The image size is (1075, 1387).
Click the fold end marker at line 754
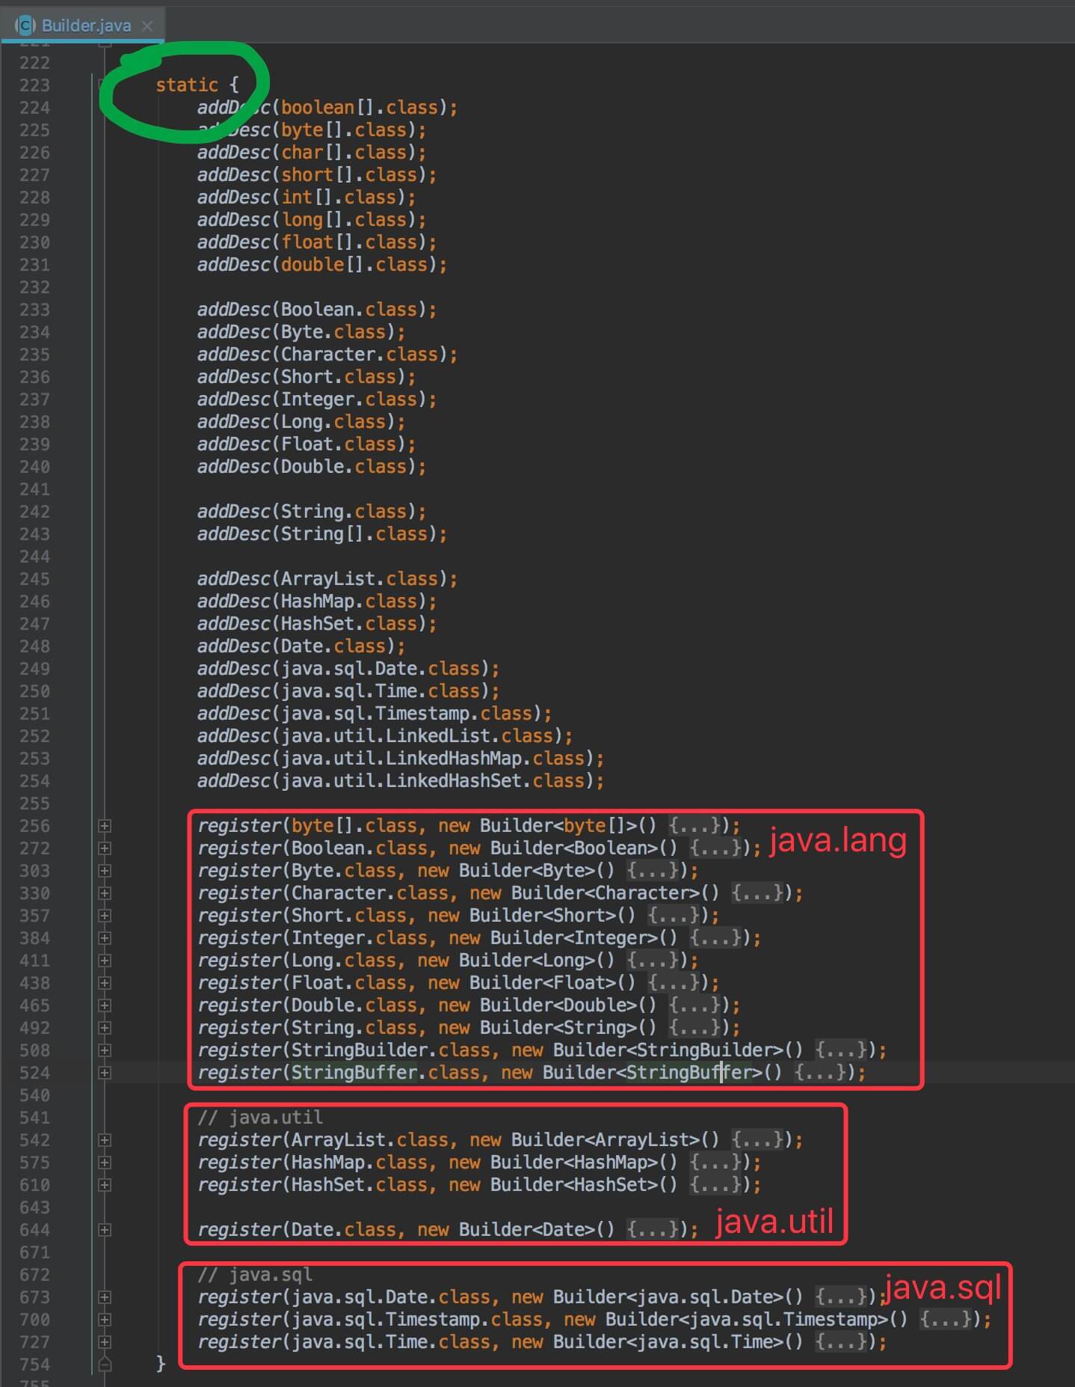105,1365
